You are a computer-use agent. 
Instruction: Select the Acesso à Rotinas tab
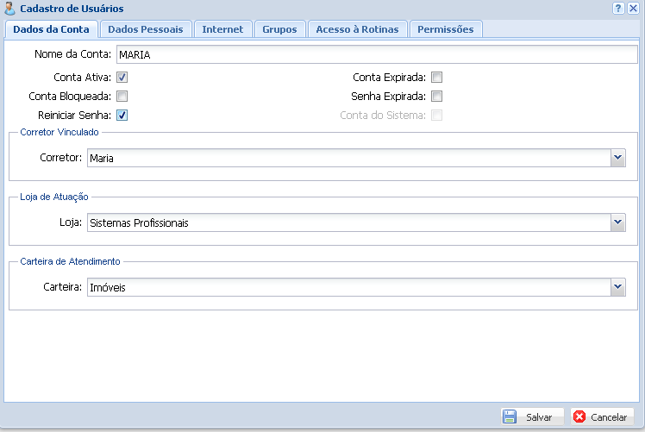tap(357, 29)
